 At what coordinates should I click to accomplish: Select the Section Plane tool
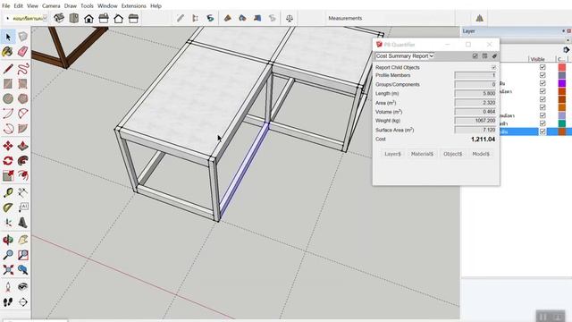pos(22,302)
